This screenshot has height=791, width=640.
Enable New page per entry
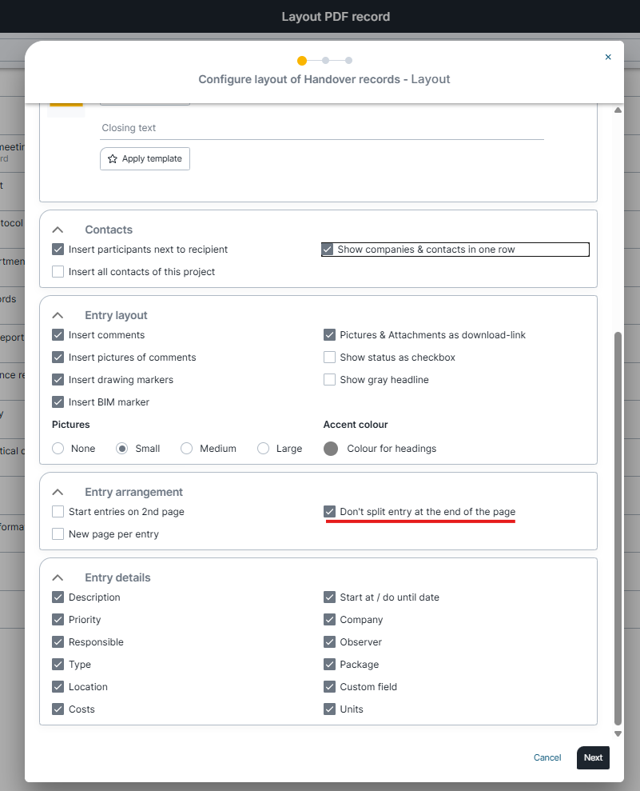tap(58, 534)
